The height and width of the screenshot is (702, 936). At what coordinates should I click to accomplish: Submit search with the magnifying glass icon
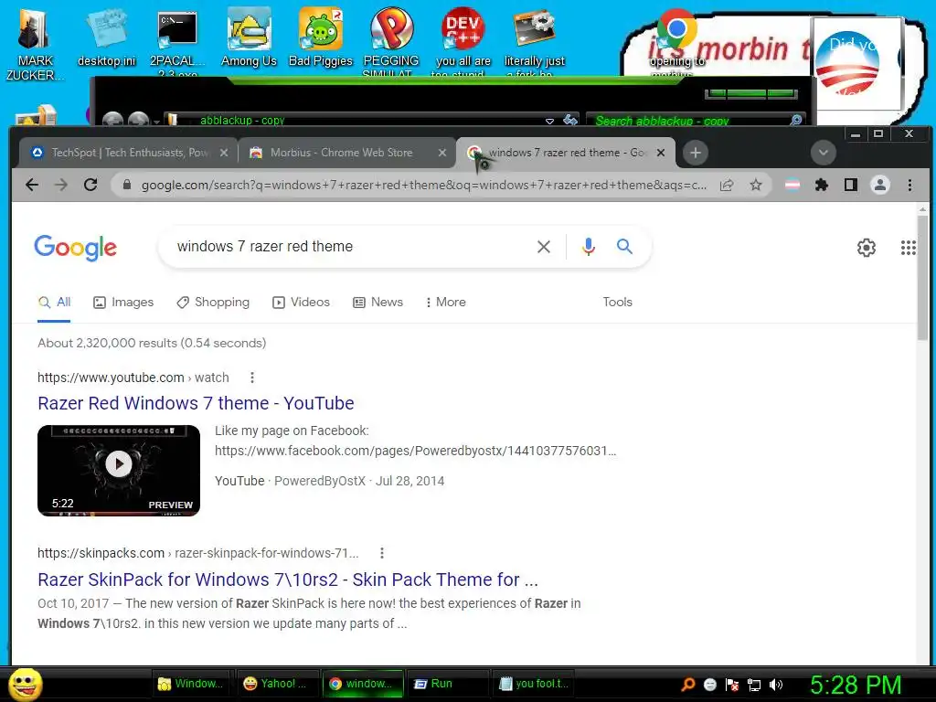[624, 246]
